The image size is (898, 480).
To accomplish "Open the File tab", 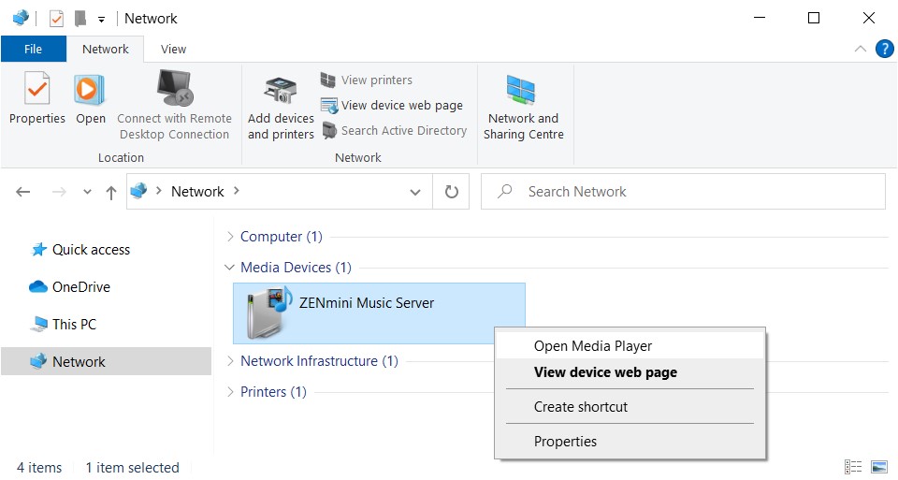I will pyautogui.click(x=34, y=50).
